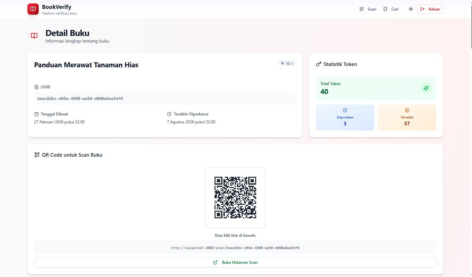Viewport: 472px width, 277px height.
Task: Click the Total Token value 40
Action: [324, 92]
